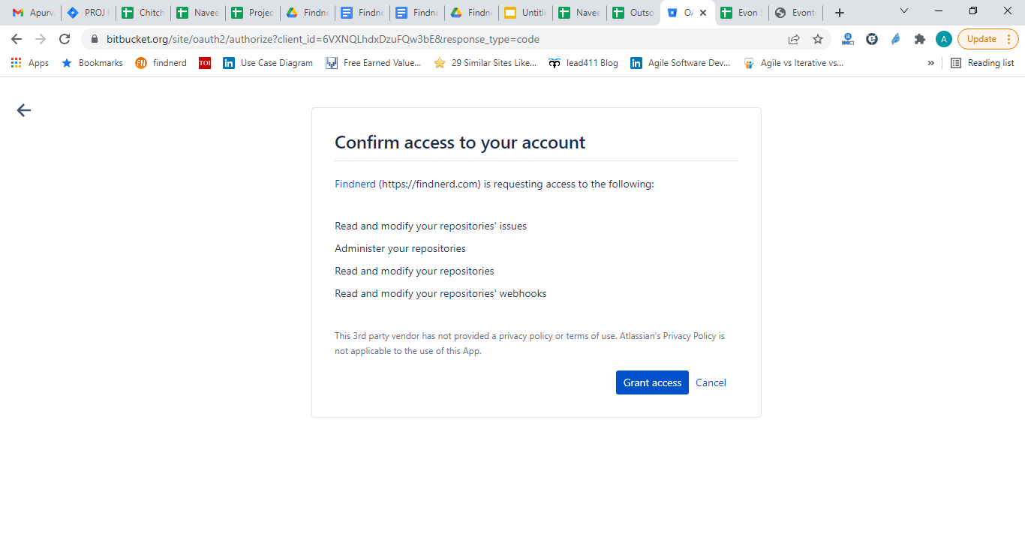Viewport: 1025px width, 546px height.
Task: Share this page via the share icon
Action: point(794,39)
